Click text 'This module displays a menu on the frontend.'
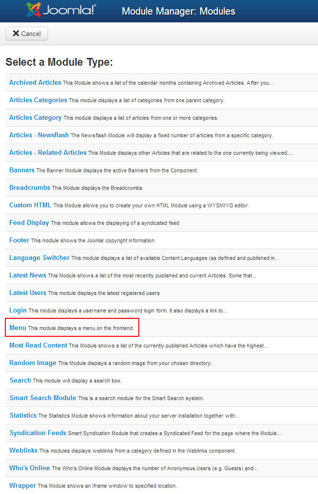Viewport: 318px width, 494px height. tap(81, 329)
